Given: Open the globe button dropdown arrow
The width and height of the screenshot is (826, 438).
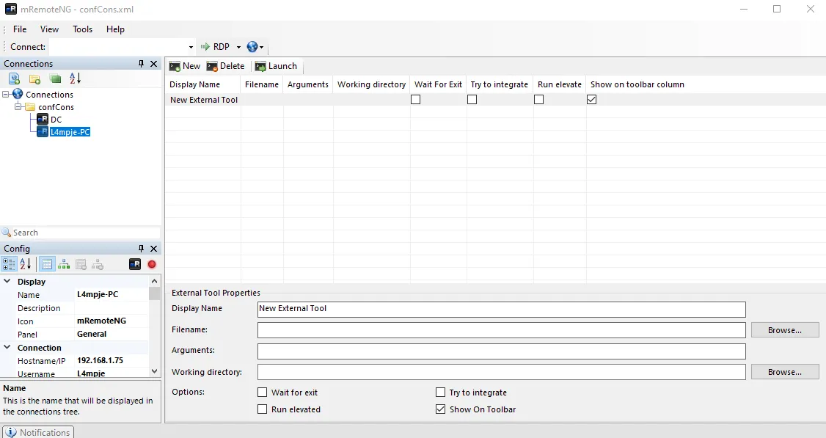Looking at the screenshot, I should (x=261, y=47).
